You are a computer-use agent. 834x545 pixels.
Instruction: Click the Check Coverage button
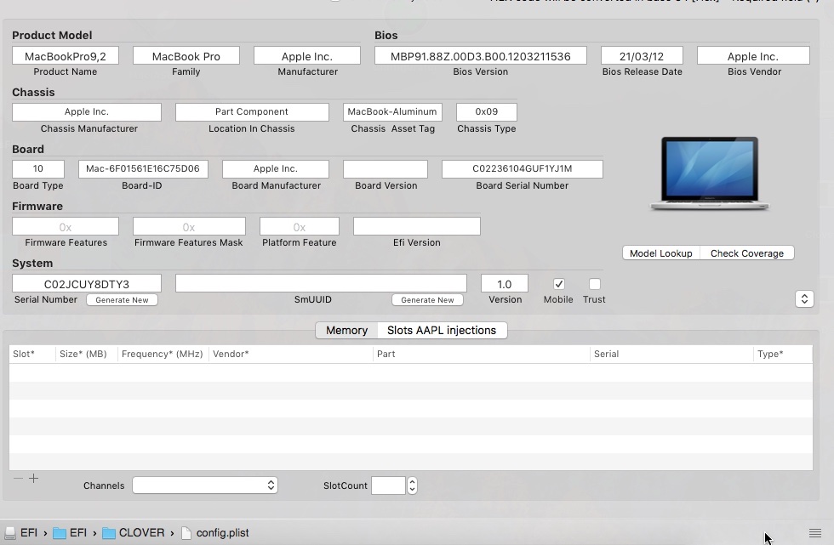point(747,253)
